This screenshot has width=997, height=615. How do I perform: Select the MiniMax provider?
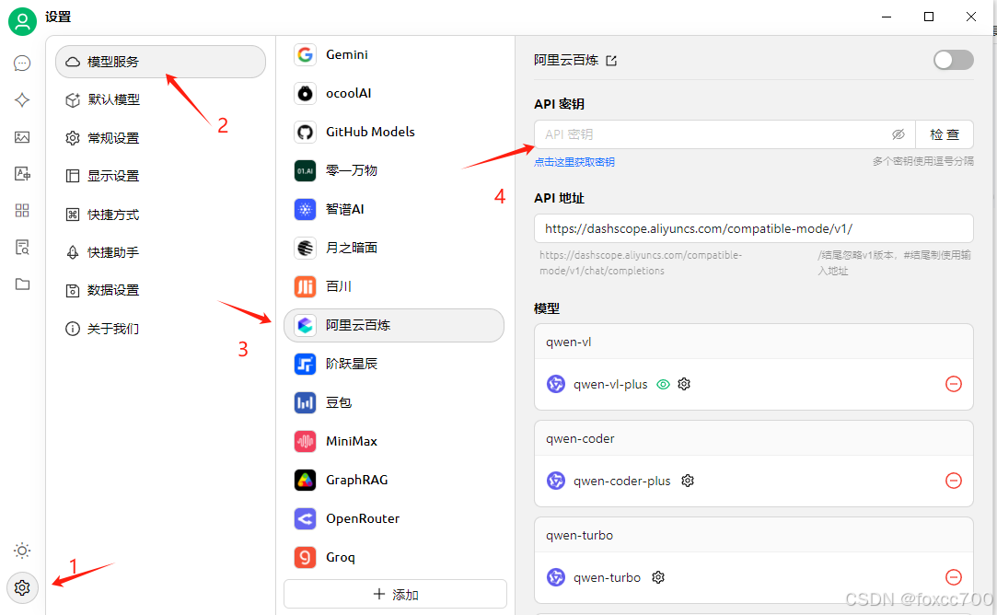(x=394, y=441)
